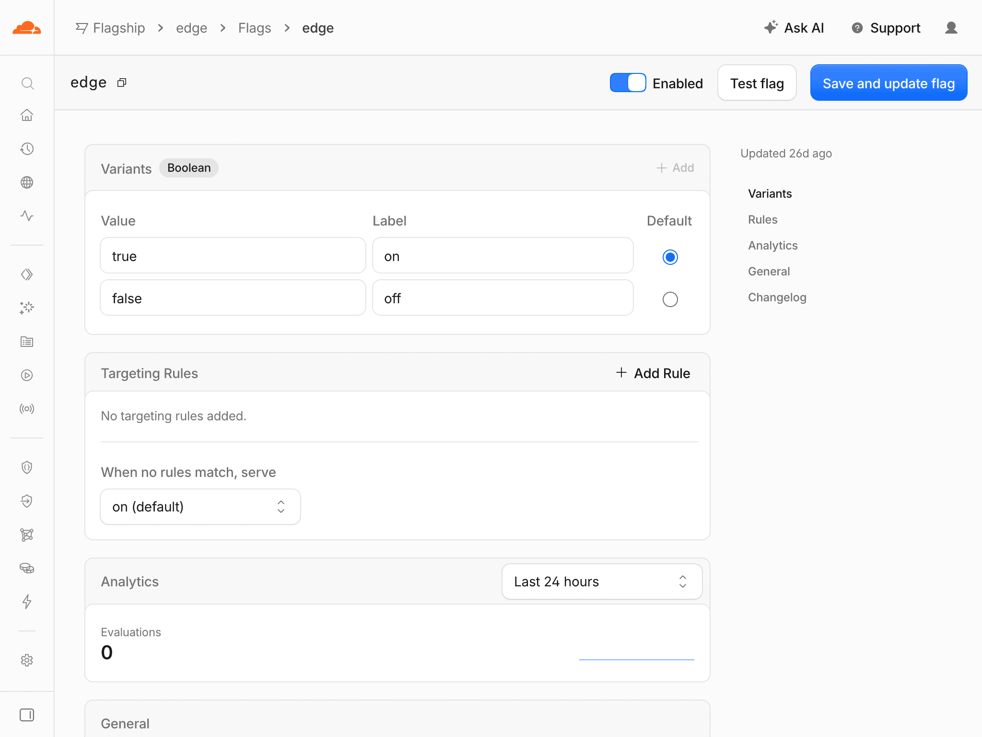The height and width of the screenshot is (737, 982).
Task: Jump to Analytics in side navigation
Action: [772, 245]
